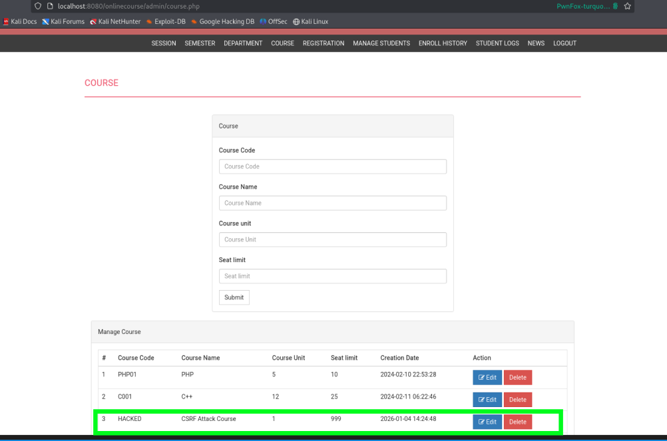Open the Google Hacking DB bookmark
The height and width of the screenshot is (441, 667).
click(x=222, y=22)
